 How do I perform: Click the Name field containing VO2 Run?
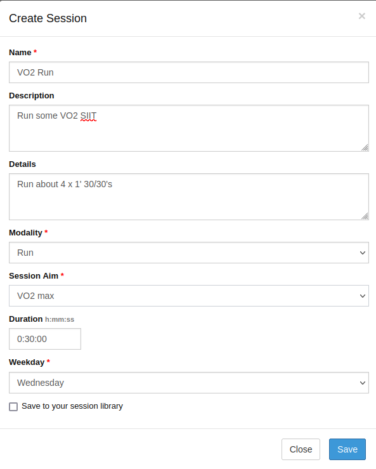pyautogui.click(x=189, y=72)
